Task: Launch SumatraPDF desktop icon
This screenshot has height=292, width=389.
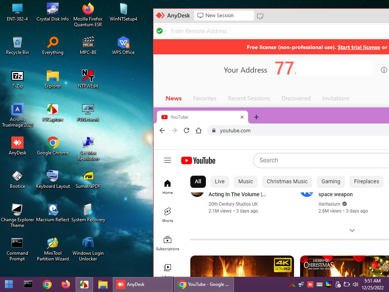Action: [88, 179]
